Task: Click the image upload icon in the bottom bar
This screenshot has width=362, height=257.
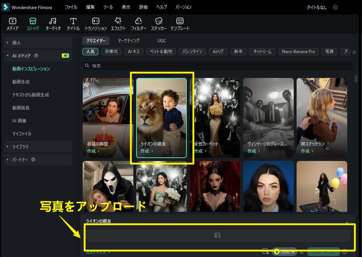Action: coord(217,235)
